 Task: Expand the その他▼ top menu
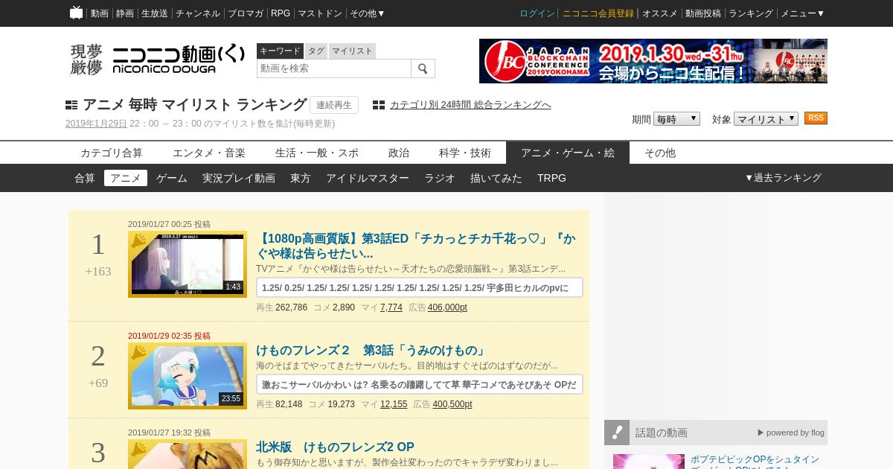(368, 13)
